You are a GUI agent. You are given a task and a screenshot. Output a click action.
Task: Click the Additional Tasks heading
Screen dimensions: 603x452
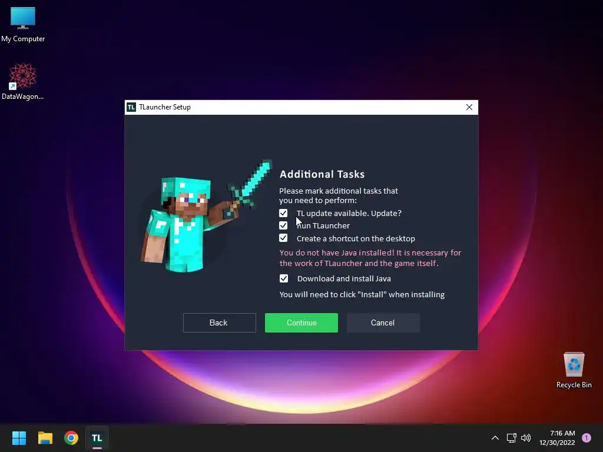pos(322,174)
